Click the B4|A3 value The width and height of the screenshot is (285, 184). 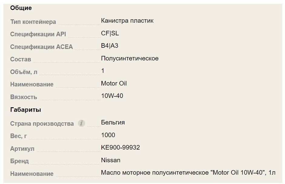[x=110, y=46]
